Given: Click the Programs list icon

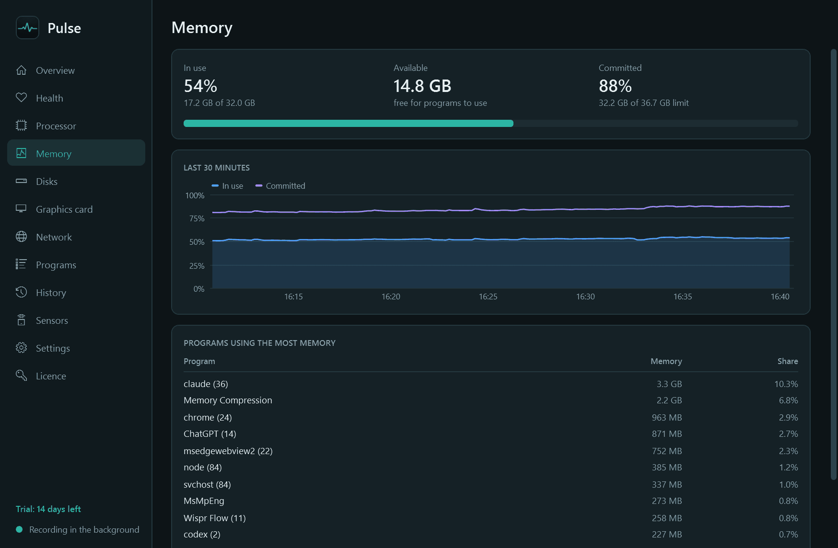Looking at the screenshot, I should (x=21, y=264).
